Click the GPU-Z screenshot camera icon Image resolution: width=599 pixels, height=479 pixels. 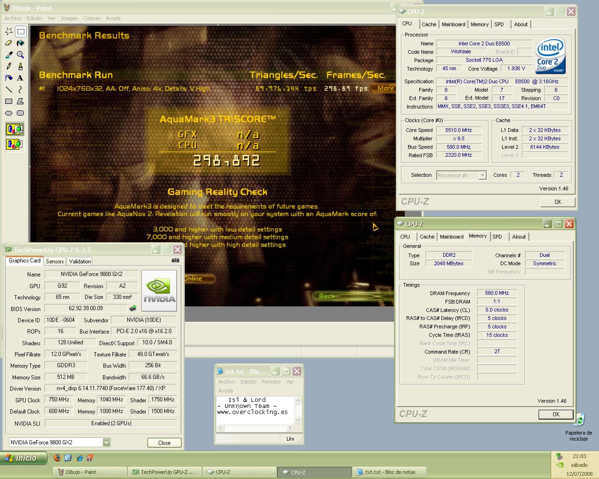175,261
